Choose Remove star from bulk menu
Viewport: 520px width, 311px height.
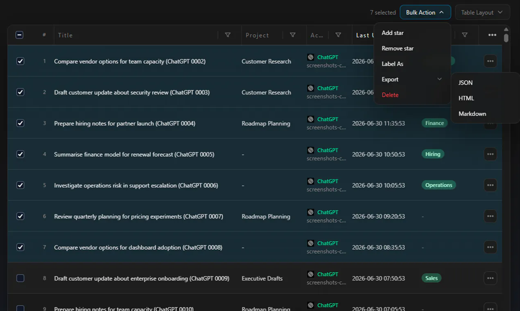pyautogui.click(x=412, y=48)
